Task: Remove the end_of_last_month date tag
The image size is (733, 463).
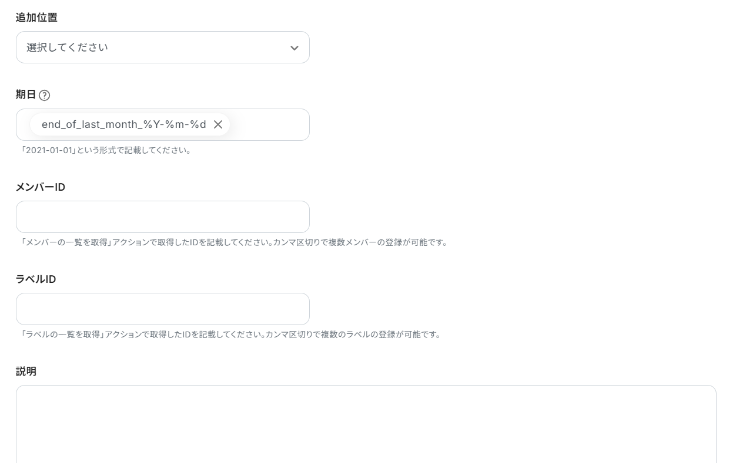Action: click(218, 124)
